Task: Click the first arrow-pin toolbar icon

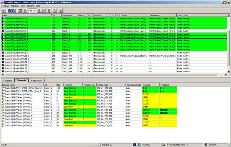Action: pos(4,11)
